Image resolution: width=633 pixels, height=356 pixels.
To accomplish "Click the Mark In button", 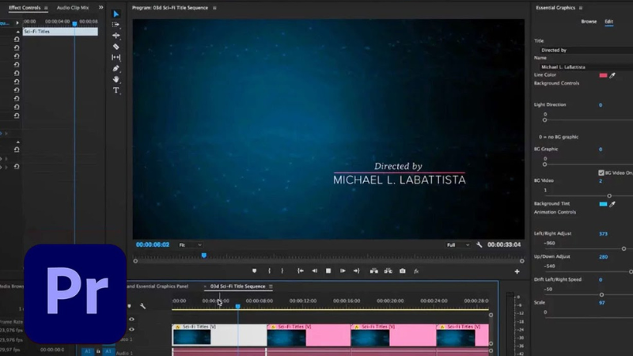I will coord(269,271).
